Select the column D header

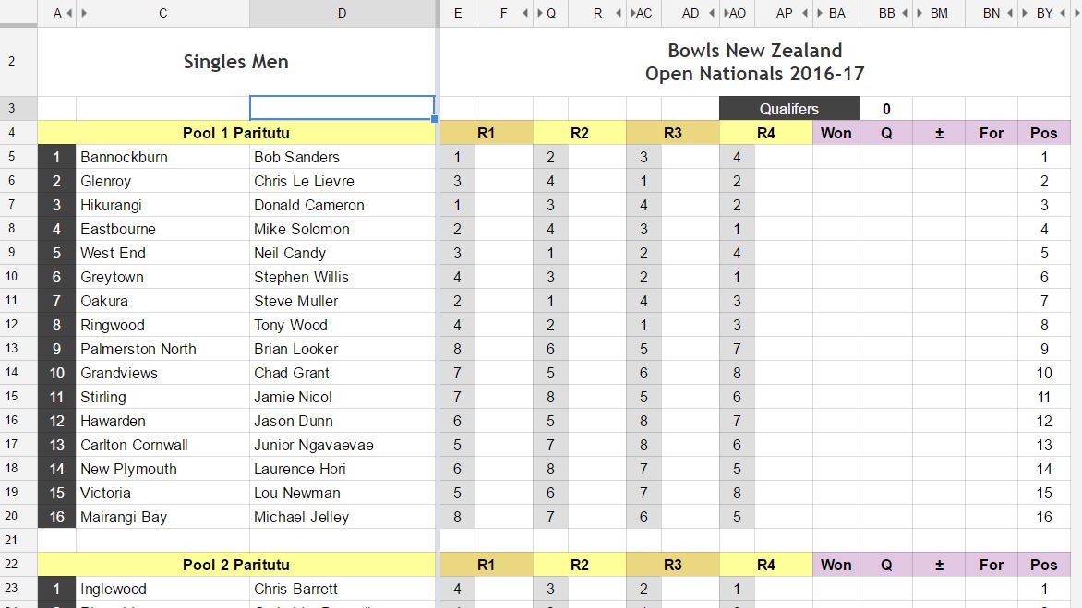click(x=342, y=13)
